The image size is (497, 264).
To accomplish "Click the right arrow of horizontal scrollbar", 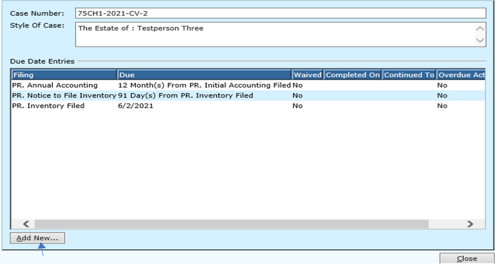I will tap(470, 224).
